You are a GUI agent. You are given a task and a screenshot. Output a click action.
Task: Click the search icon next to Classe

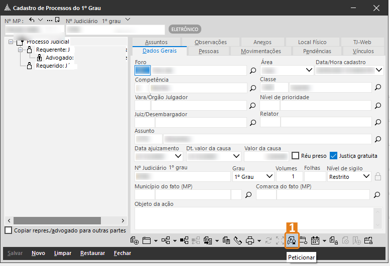pyautogui.click(x=379, y=88)
